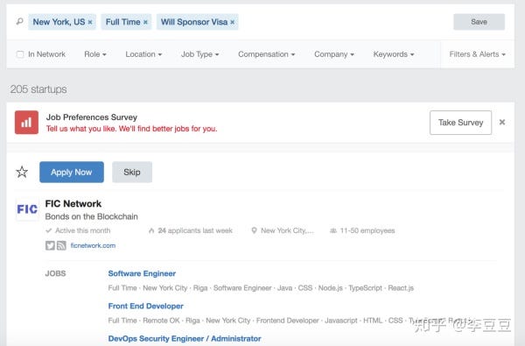525x346 pixels.
Task: Click the New York, US tag text
Action: pos(59,22)
